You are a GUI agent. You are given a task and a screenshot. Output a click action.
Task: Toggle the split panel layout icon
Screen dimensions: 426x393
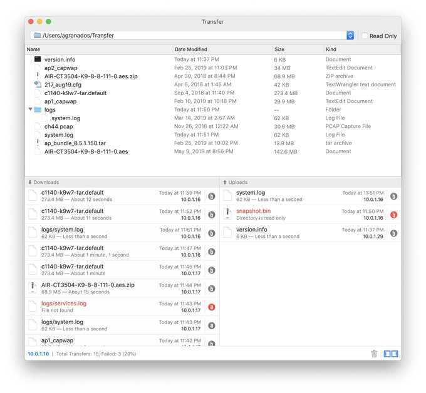tap(391, 354)
